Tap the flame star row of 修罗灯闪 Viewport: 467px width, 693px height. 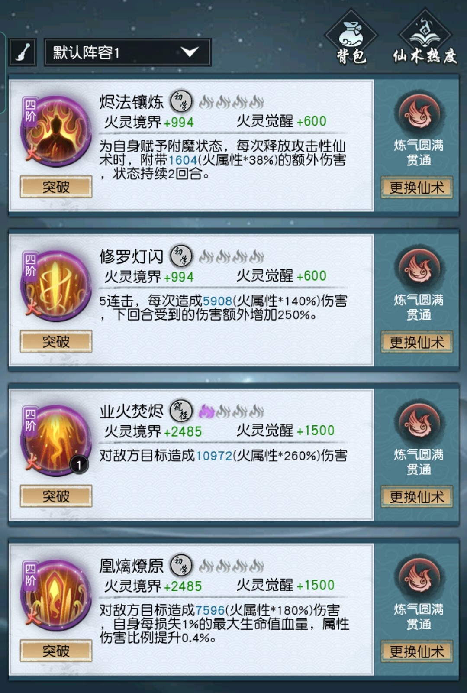[232, 256]
